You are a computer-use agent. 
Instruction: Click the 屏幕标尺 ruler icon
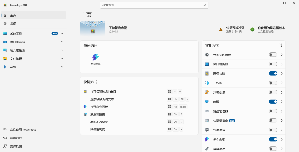tap(207, 149)
